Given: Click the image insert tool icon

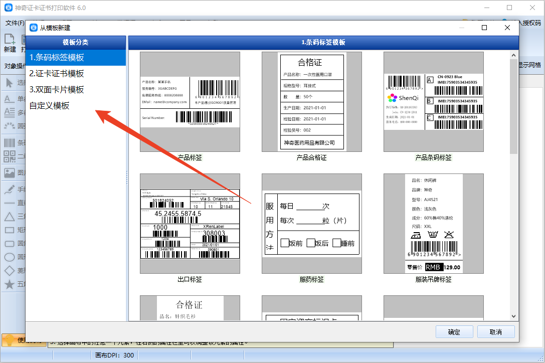Looking at the screenshot, I should pyautogui.click(x=10, y=173).
